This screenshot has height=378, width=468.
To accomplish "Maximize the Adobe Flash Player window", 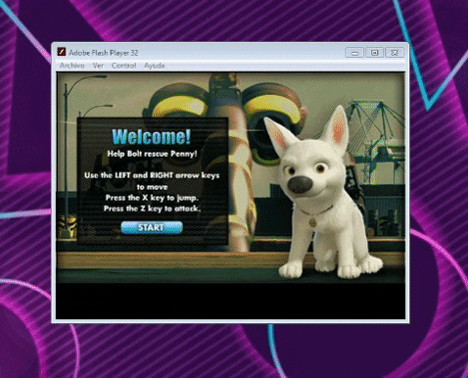I will click(375, 53).
